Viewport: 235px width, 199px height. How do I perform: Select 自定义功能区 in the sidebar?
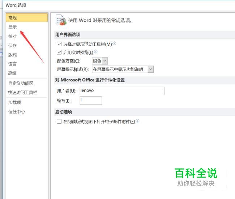click(x=21, y=83)
